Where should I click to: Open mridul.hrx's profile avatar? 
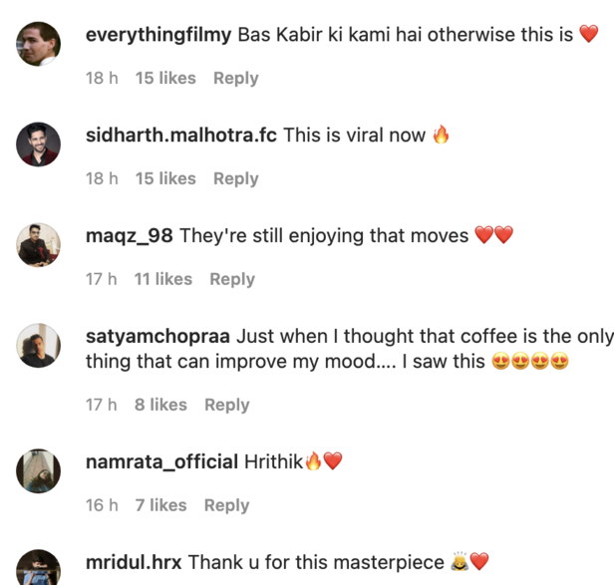tap(39, 568)
